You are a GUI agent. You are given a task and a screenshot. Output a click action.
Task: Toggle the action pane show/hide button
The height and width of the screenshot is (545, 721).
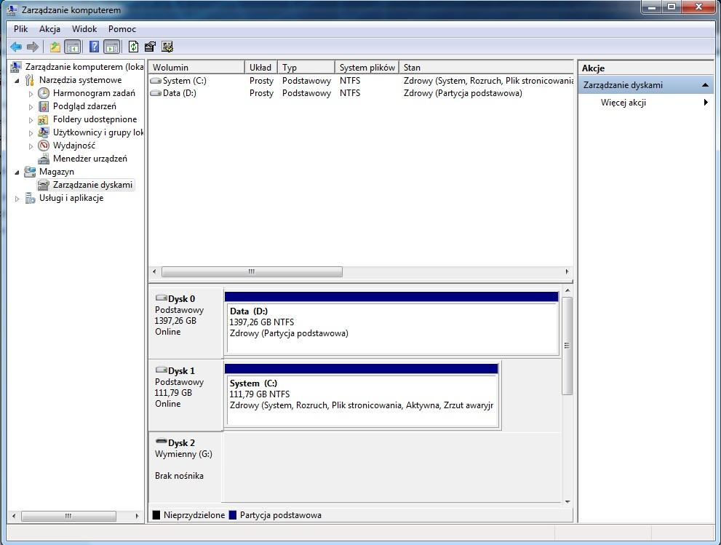coord(112,47)
